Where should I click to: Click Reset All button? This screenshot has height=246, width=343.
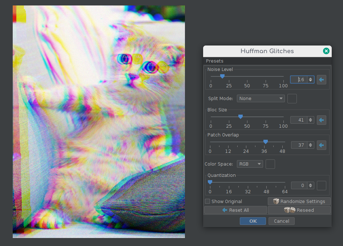tap(235, 210)
